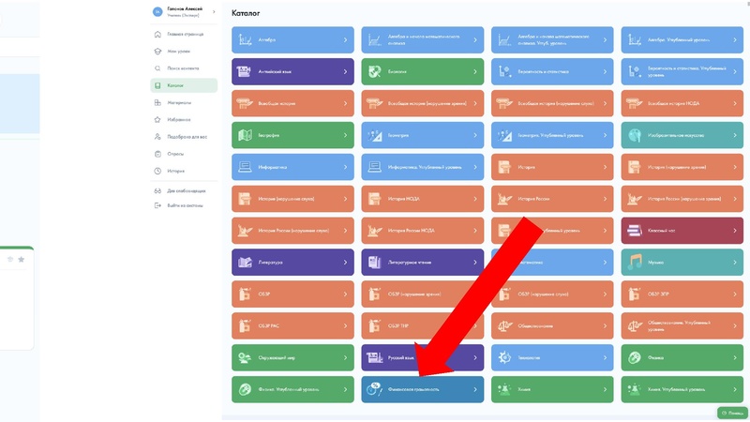750x422 pixels.
Task: Click the chevron arrow on Биология tile
Action: (x=475, y=71)
